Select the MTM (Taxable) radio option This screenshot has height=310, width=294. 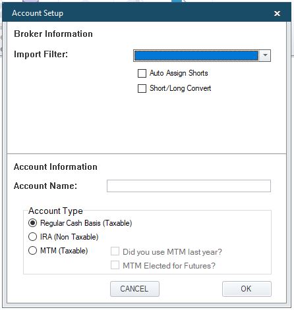32,251
